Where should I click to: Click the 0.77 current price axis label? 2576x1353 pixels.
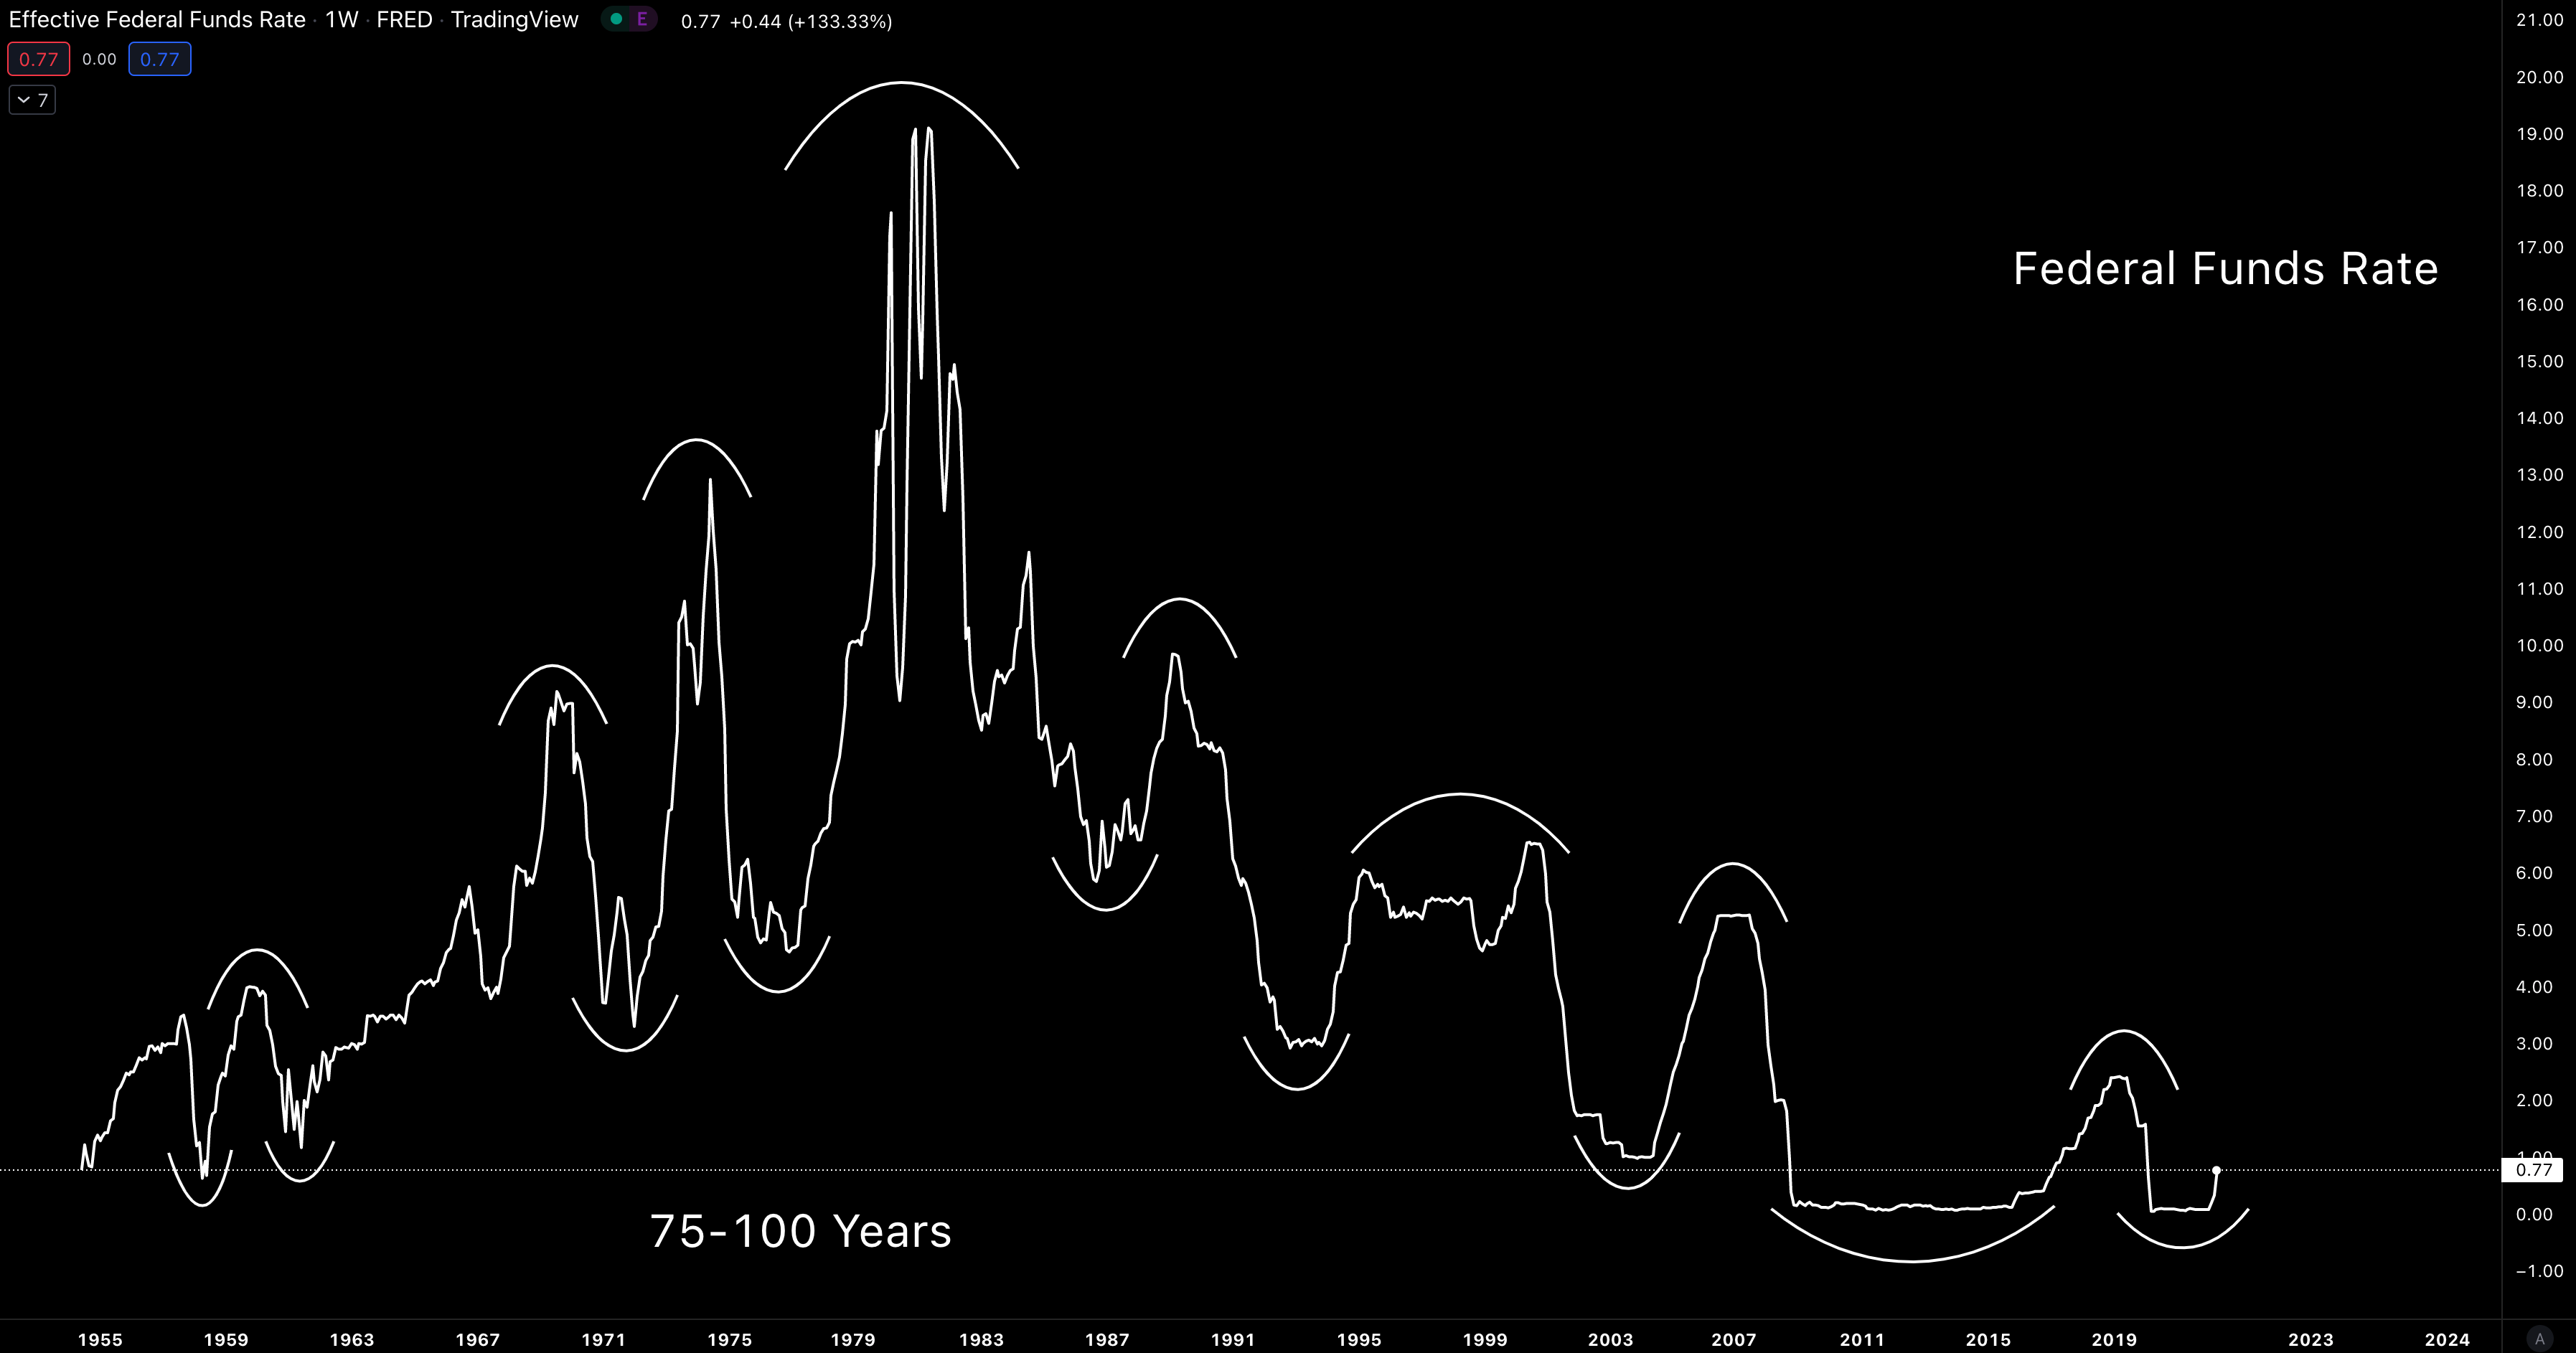[2533, 1170]
